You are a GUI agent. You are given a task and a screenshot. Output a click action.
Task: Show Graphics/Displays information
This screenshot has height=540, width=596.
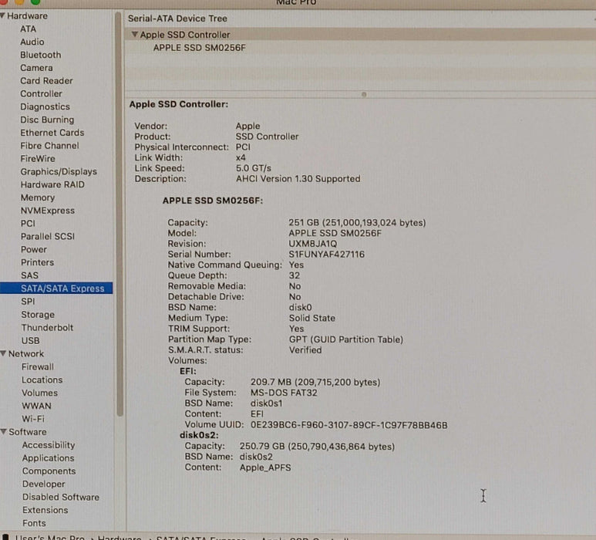pos(59,171)
